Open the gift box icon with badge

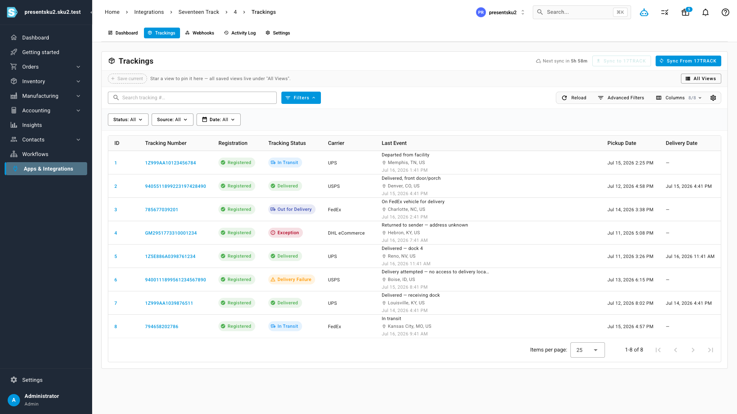pos(686,12)
